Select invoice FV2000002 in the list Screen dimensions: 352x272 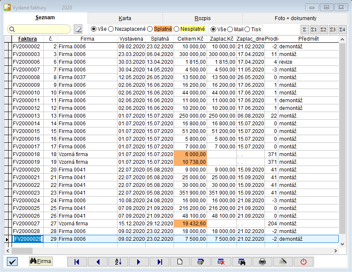point(27,47)
